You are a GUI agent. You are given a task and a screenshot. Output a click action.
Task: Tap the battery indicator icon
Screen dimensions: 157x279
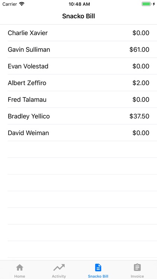click(146, 4)
